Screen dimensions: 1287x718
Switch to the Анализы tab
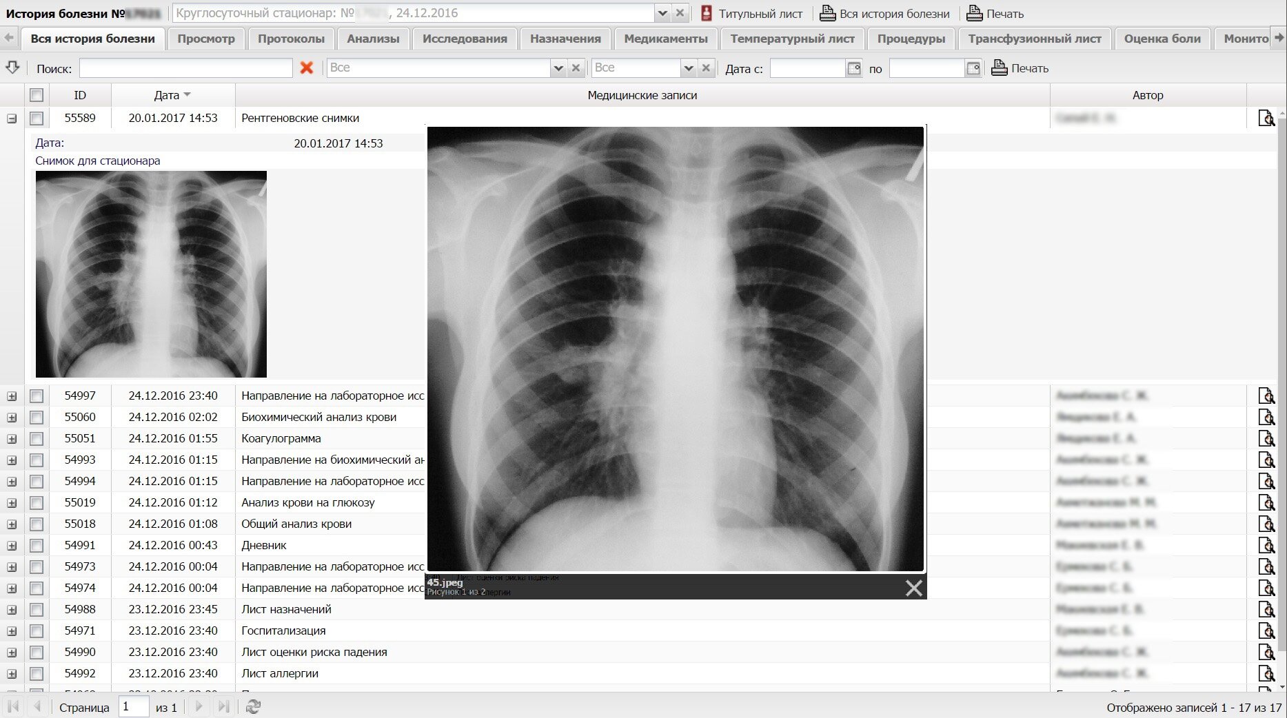[373, 39]
